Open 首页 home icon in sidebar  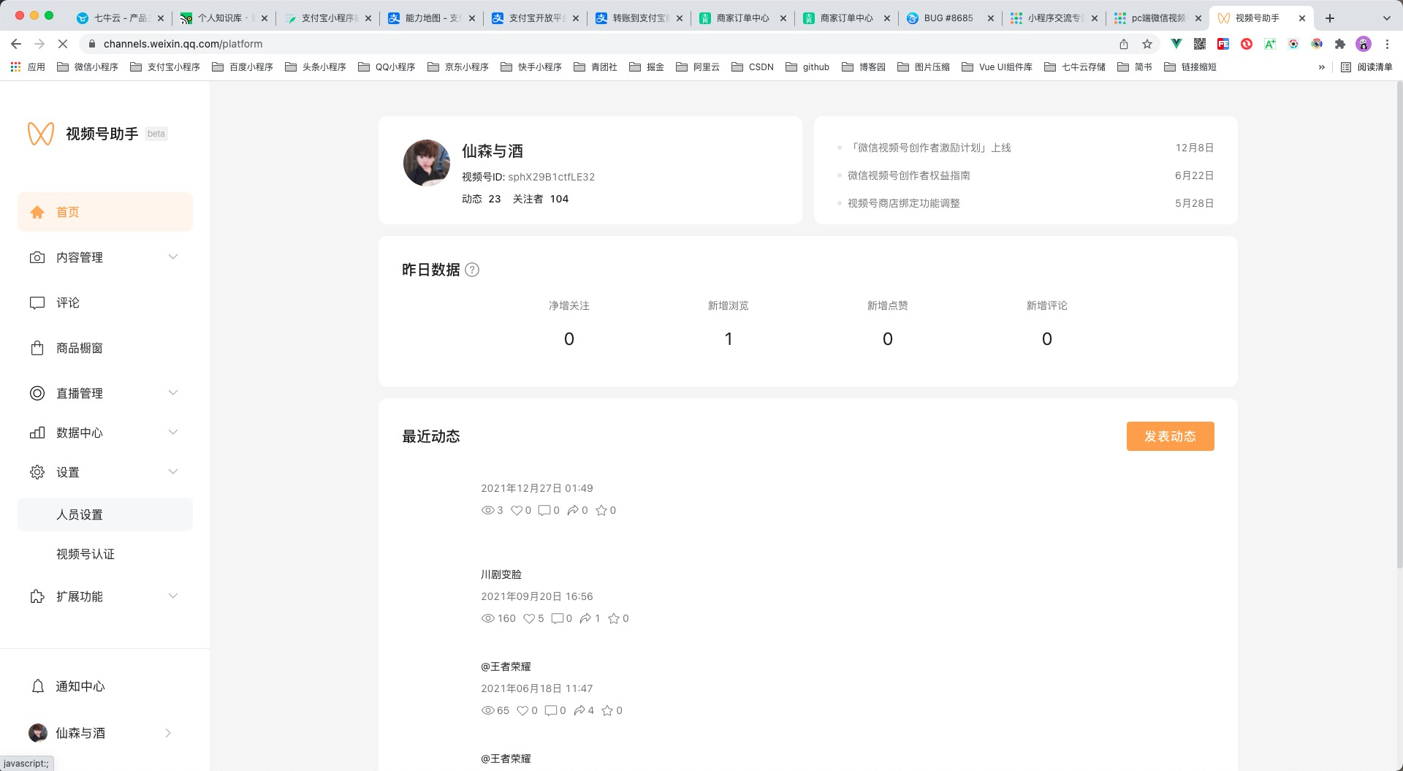[x=37, y=212]
